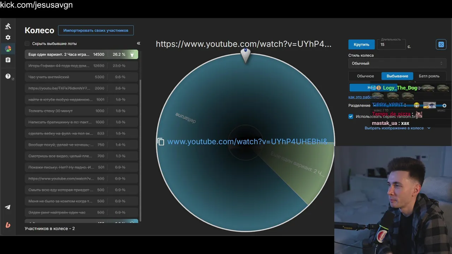This screenshot has height=254, width=452.
Task: Click the lightbulb icon on first lot
Action: [132, 54]
